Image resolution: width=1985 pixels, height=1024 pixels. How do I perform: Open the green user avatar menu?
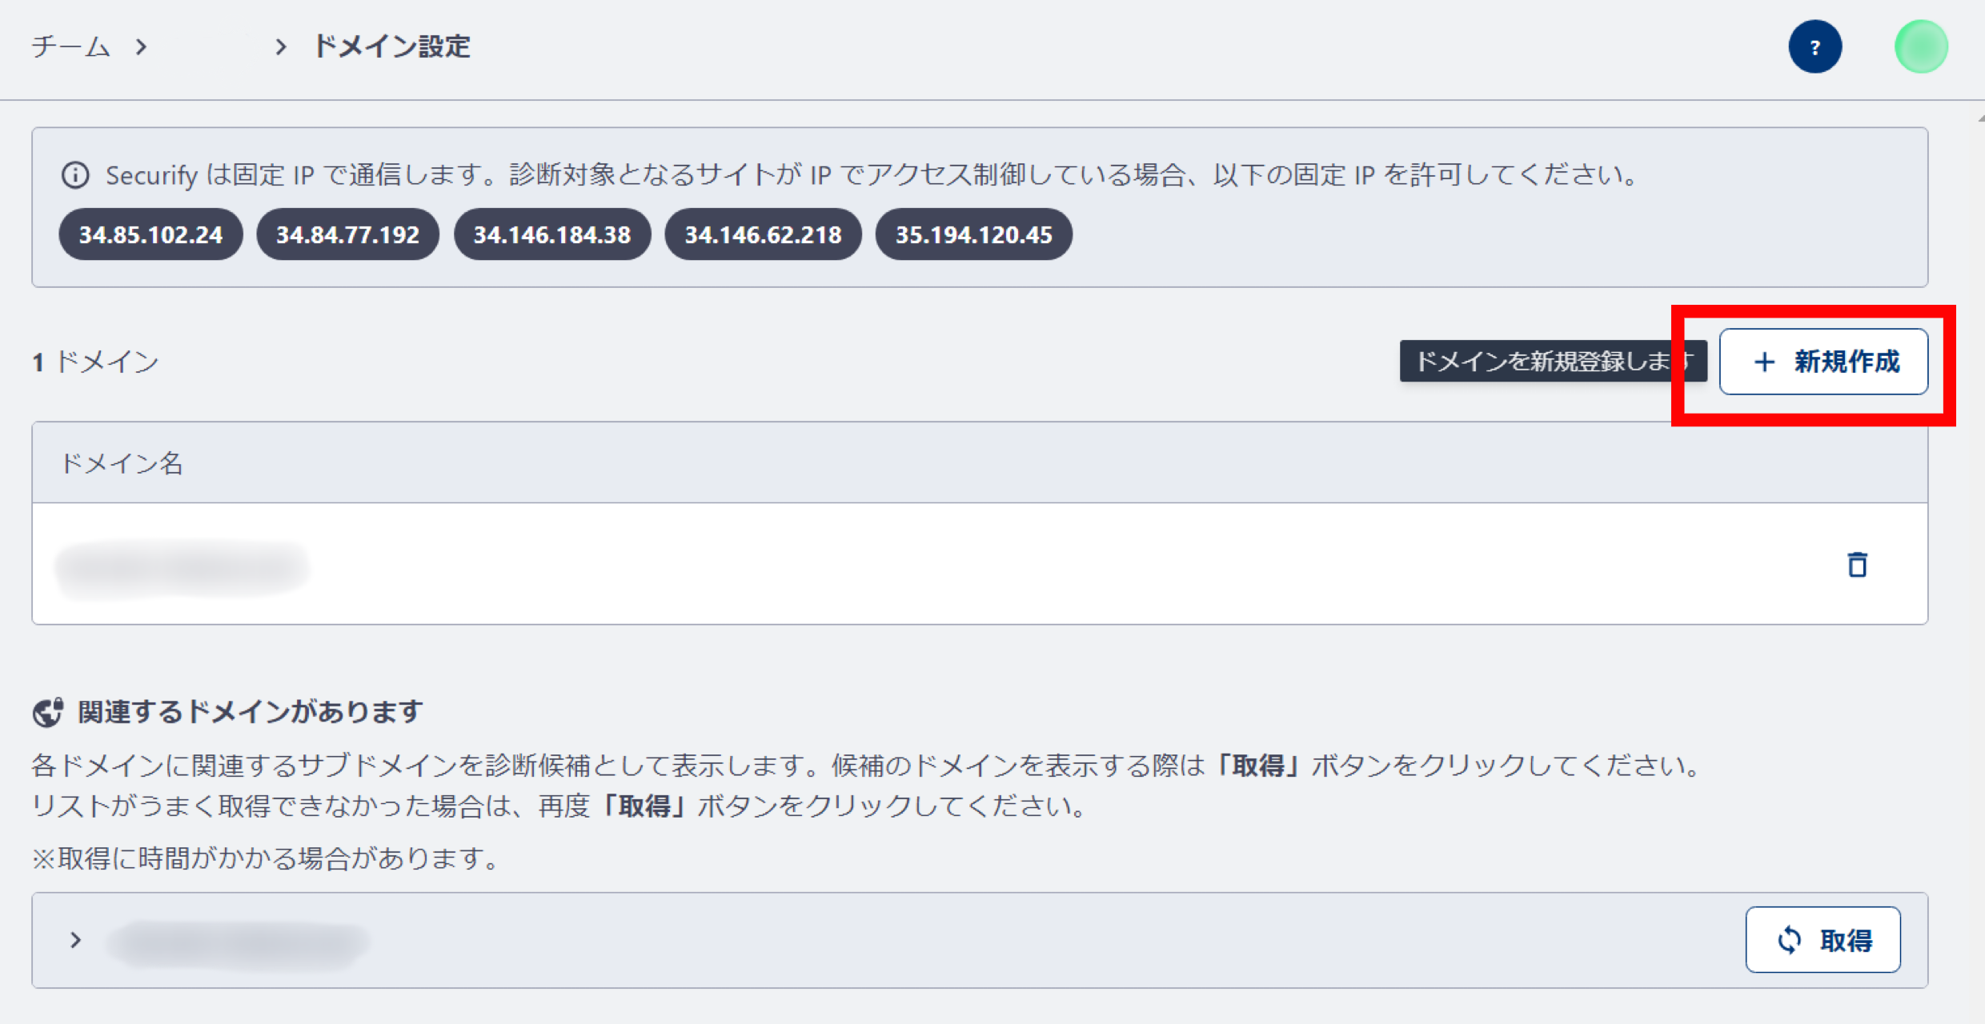coord(1920,46)
